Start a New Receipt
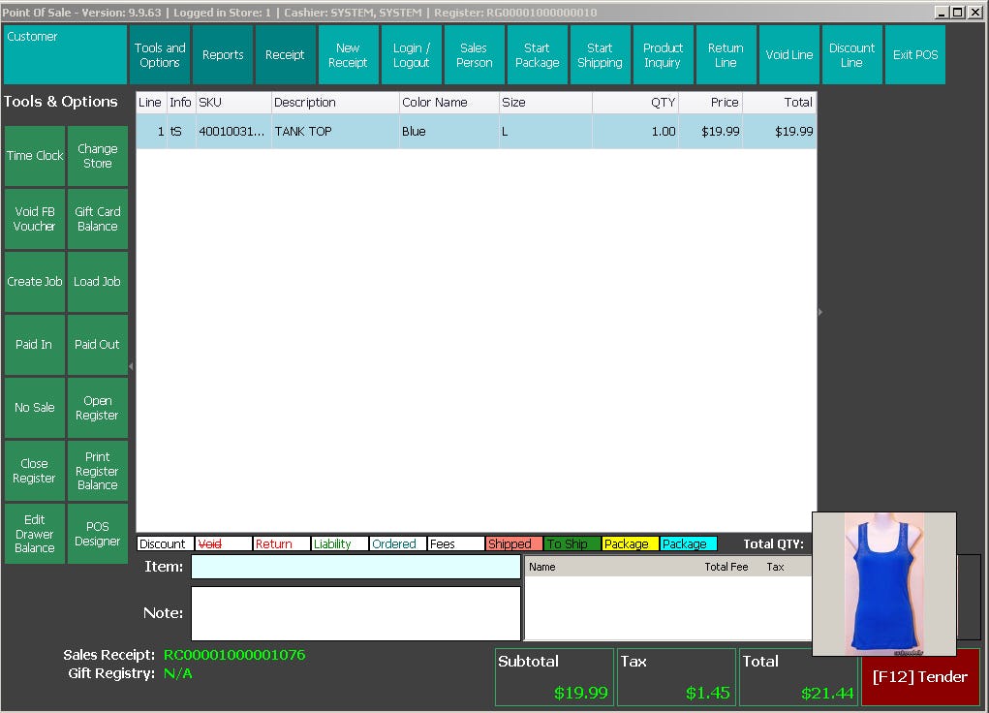The width and height of the screenshot is (989, 713). coord(348,55)
